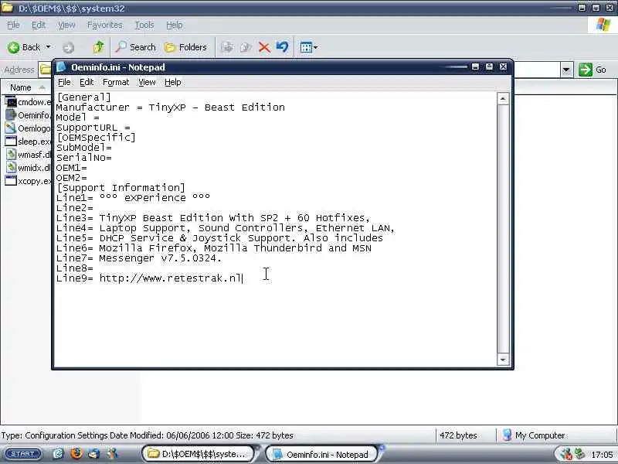Click Notepad scrollbar down arrow

[x=503, y=360]
